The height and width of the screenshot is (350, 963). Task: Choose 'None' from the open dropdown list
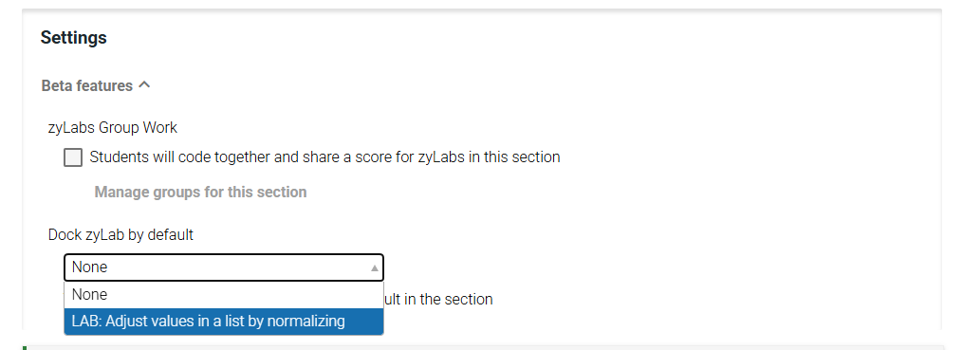(224, 295)
